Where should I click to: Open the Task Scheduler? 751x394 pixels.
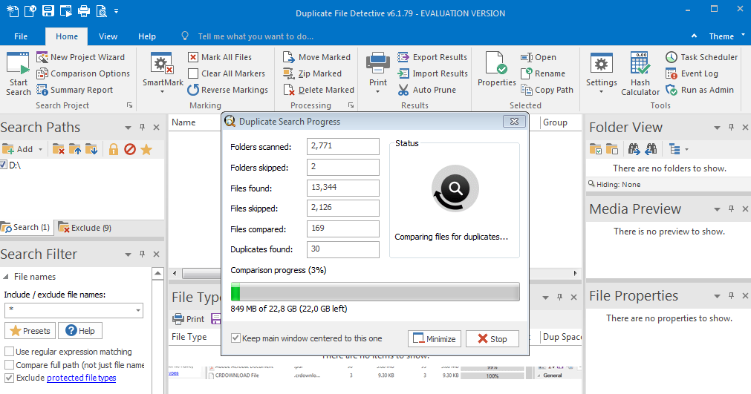[x=702, y=57]
